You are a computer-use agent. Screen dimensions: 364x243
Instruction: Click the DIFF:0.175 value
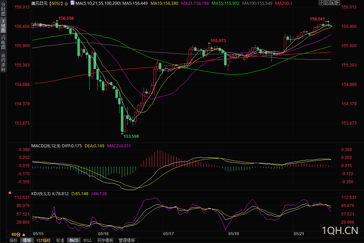pos(72,146)
